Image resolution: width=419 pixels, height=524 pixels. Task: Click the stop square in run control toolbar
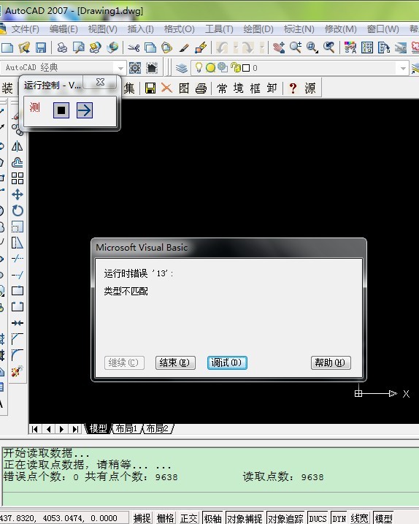pos(61,110)
